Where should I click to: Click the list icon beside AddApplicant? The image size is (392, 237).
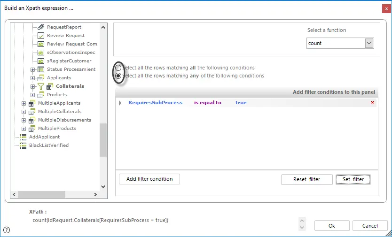pos(23,137)
